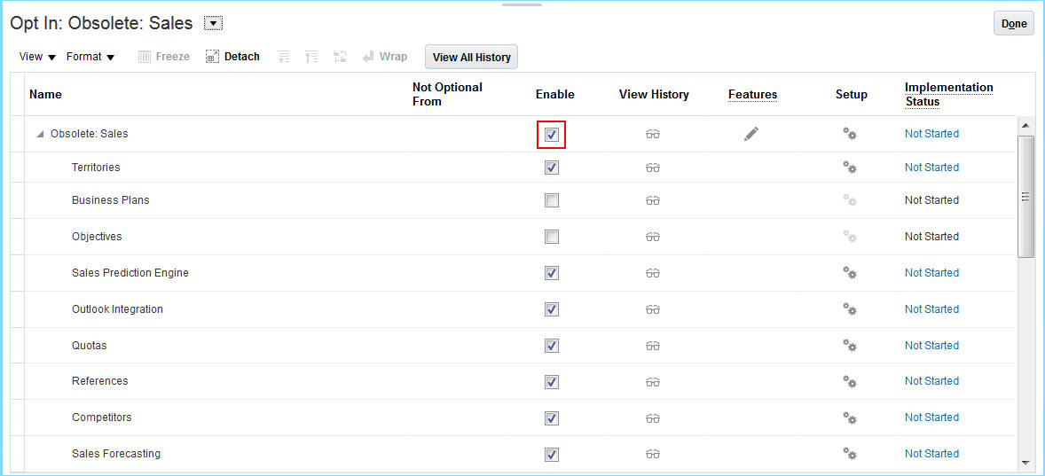Open Setup gears icon for Obsolete: Sales
Screen dimensions: 1045x476
pos(849,134)
